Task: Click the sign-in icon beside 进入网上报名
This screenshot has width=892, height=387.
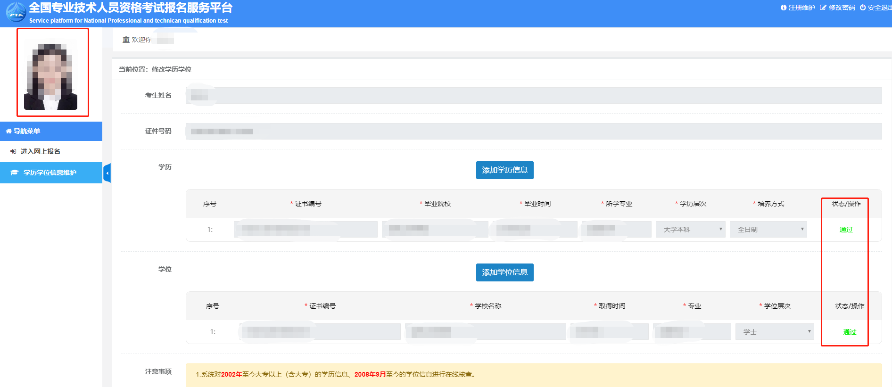Action: pyautogui.click(x=13, y=151)
